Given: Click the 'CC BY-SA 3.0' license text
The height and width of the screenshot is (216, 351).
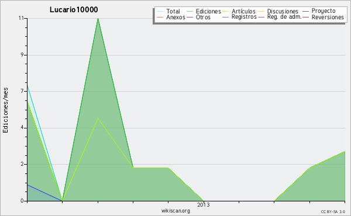Looking at the screenshot, I should pos(333,212).
